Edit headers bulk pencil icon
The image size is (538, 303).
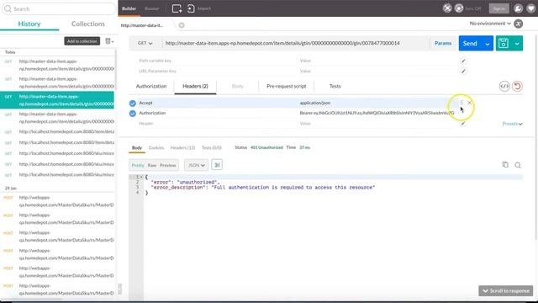[x=463, y=124]
